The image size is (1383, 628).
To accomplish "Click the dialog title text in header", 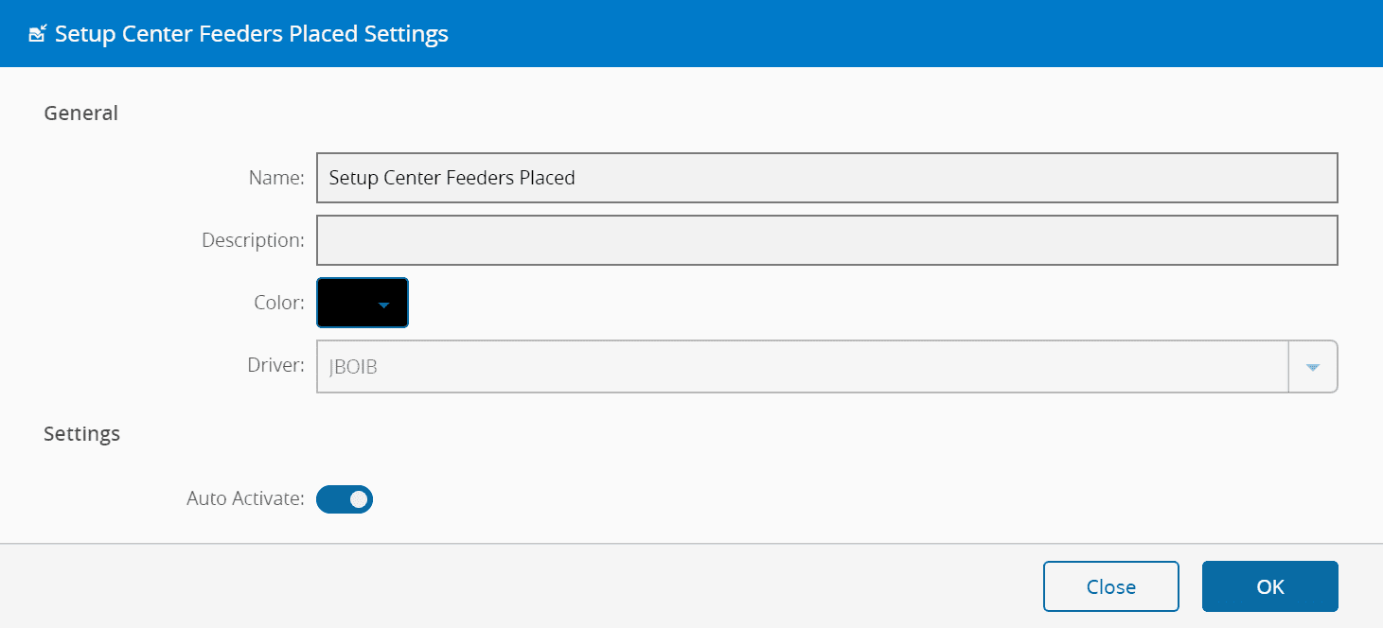I will 251,35.
